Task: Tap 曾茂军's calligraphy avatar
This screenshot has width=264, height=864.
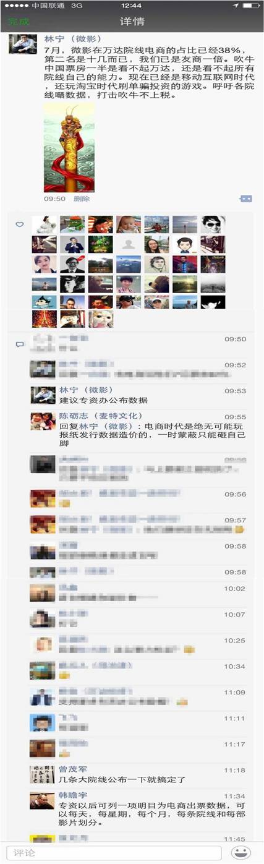Action: pos(43,774)
